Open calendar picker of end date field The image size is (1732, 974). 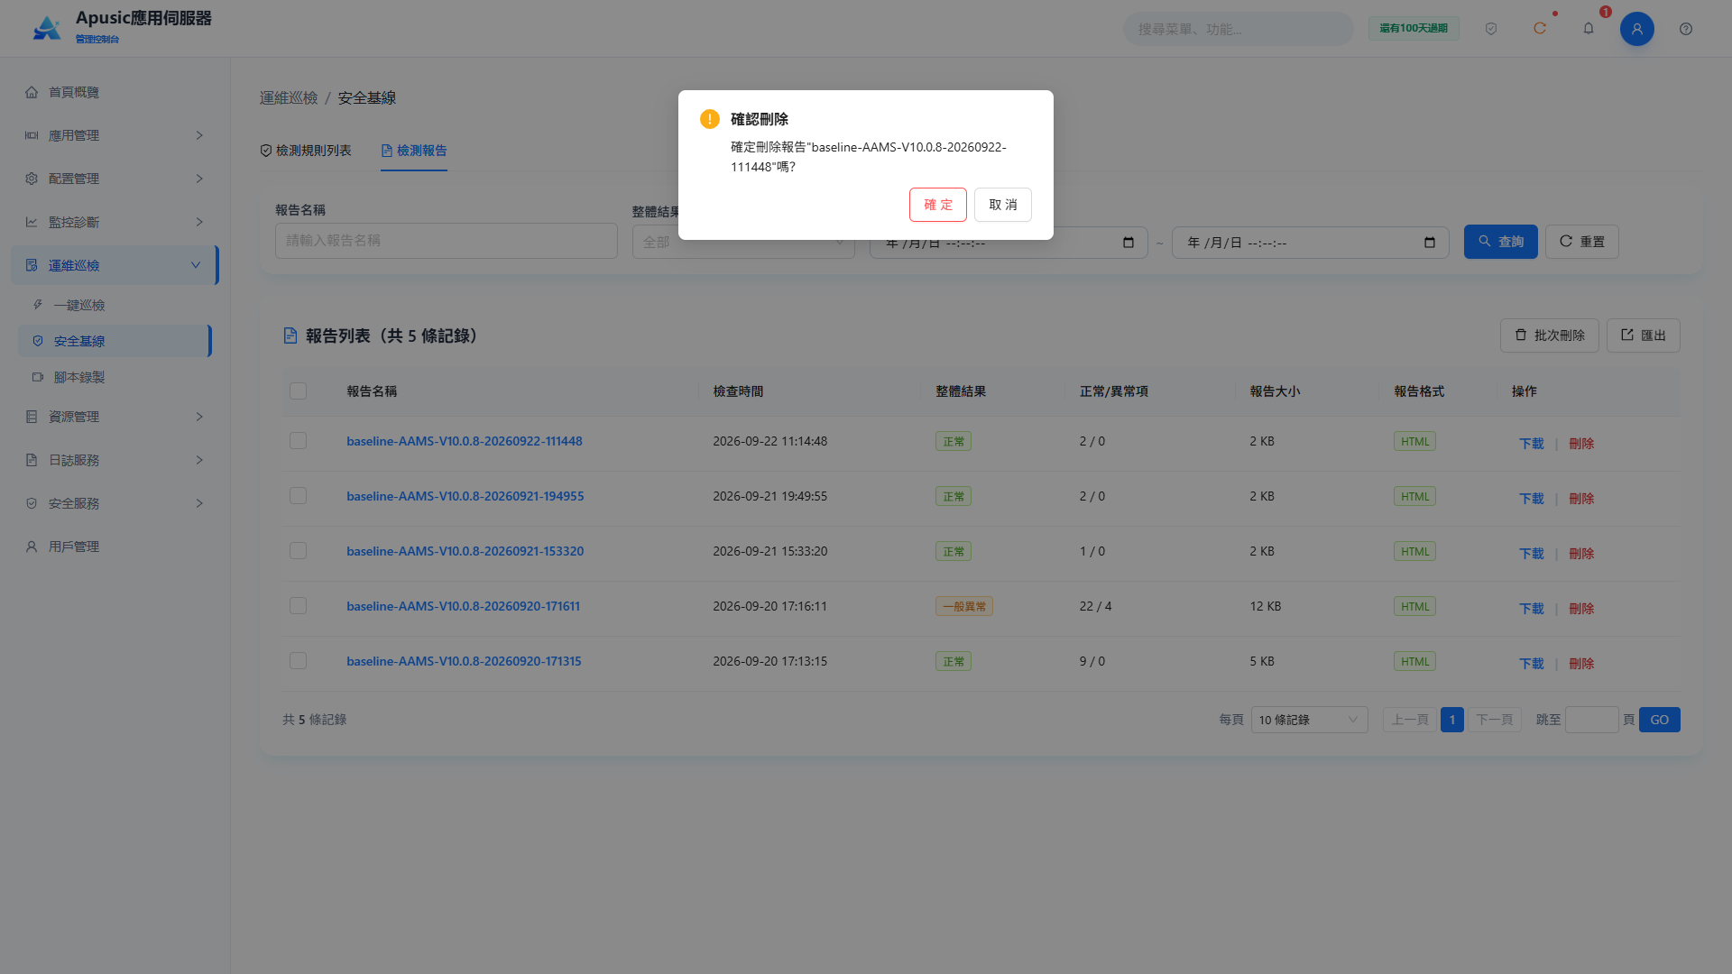[x=1430, y=243]
